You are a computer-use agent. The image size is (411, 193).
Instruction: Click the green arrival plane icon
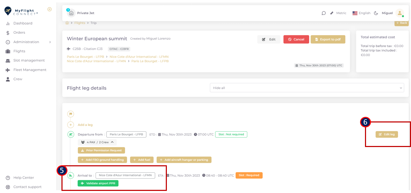71,175
